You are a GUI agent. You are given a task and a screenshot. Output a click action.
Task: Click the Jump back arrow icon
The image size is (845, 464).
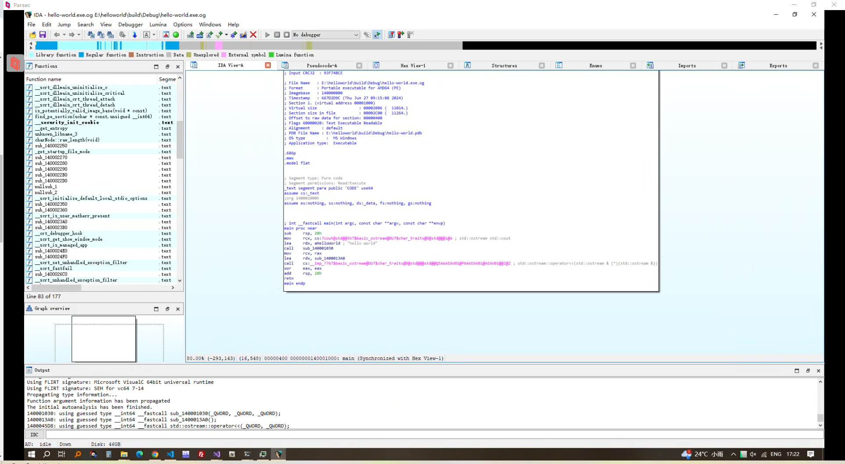click(57, 35)
